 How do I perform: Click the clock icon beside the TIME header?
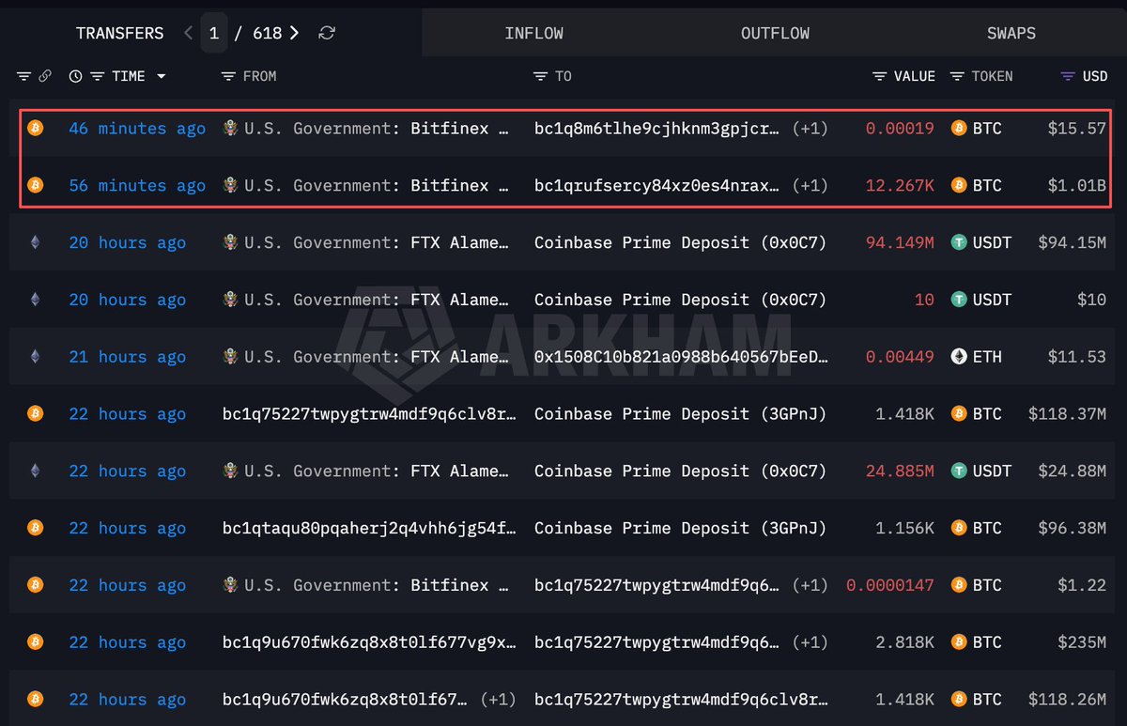pyautogui.click(x=75, y=76)
